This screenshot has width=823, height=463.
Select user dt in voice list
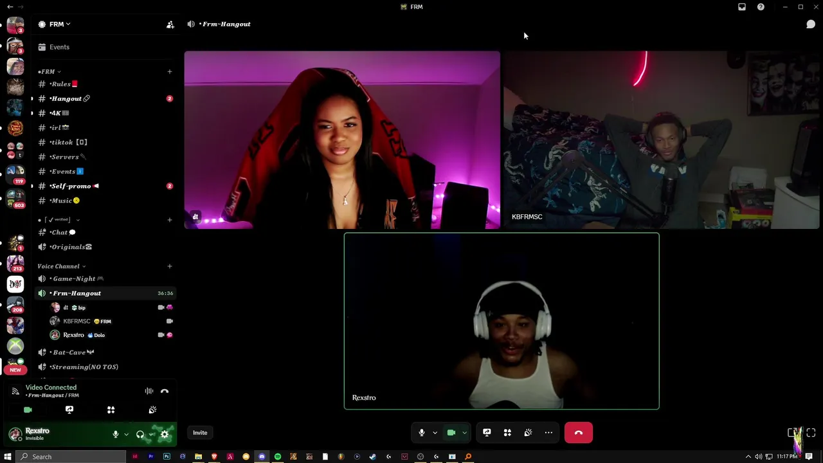pyautogui.click(x=111, y=307)
